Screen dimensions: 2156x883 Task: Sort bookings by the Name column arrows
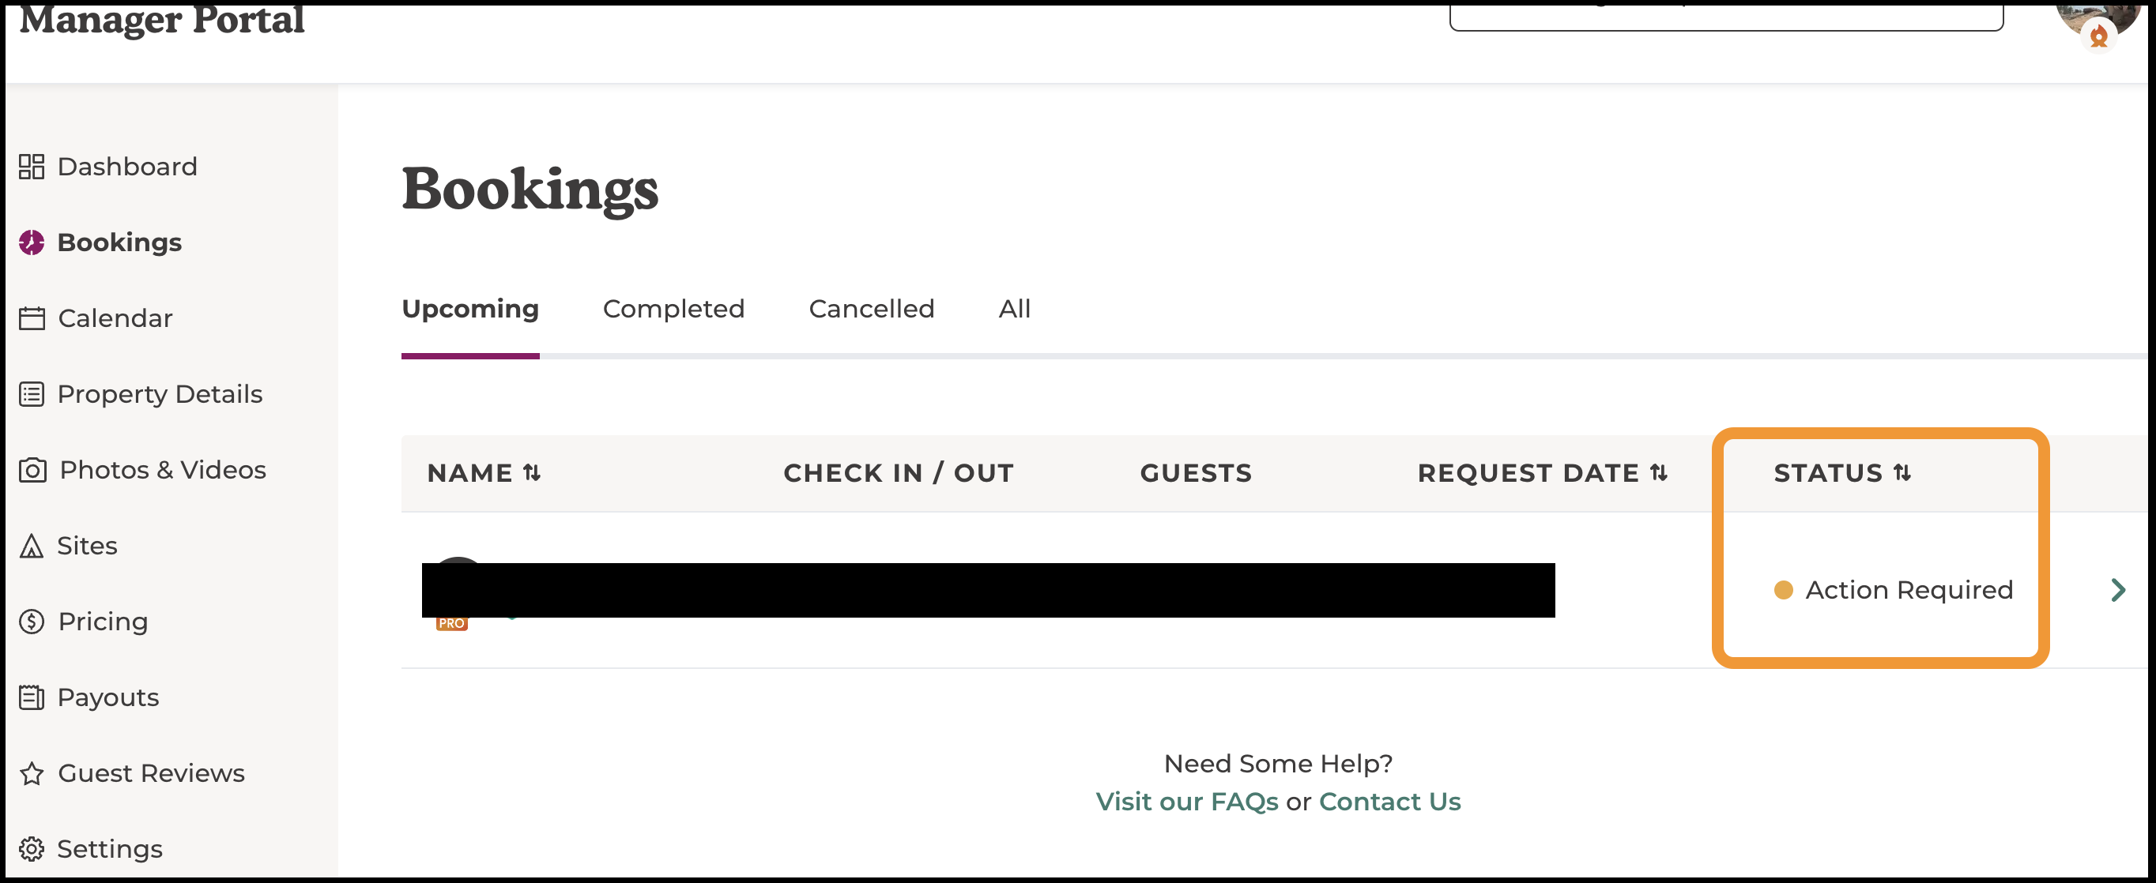(531, 473)
